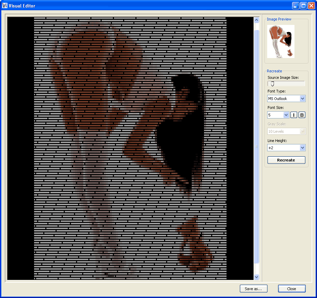Click the scroll down arrow of preview
317x298 pixels.
coord(256,277)
